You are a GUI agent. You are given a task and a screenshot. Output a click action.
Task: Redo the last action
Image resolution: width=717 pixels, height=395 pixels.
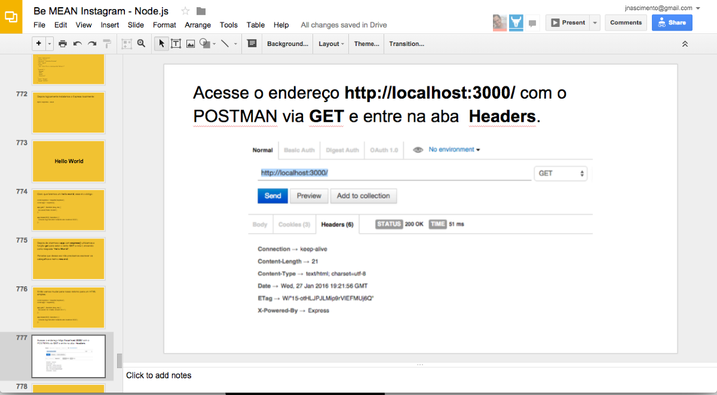point(92,44)
